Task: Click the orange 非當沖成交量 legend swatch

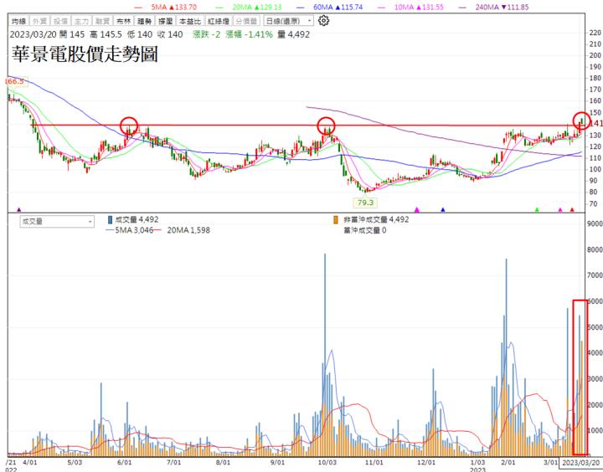Action: pyautogui.click(x=336, y=220)
